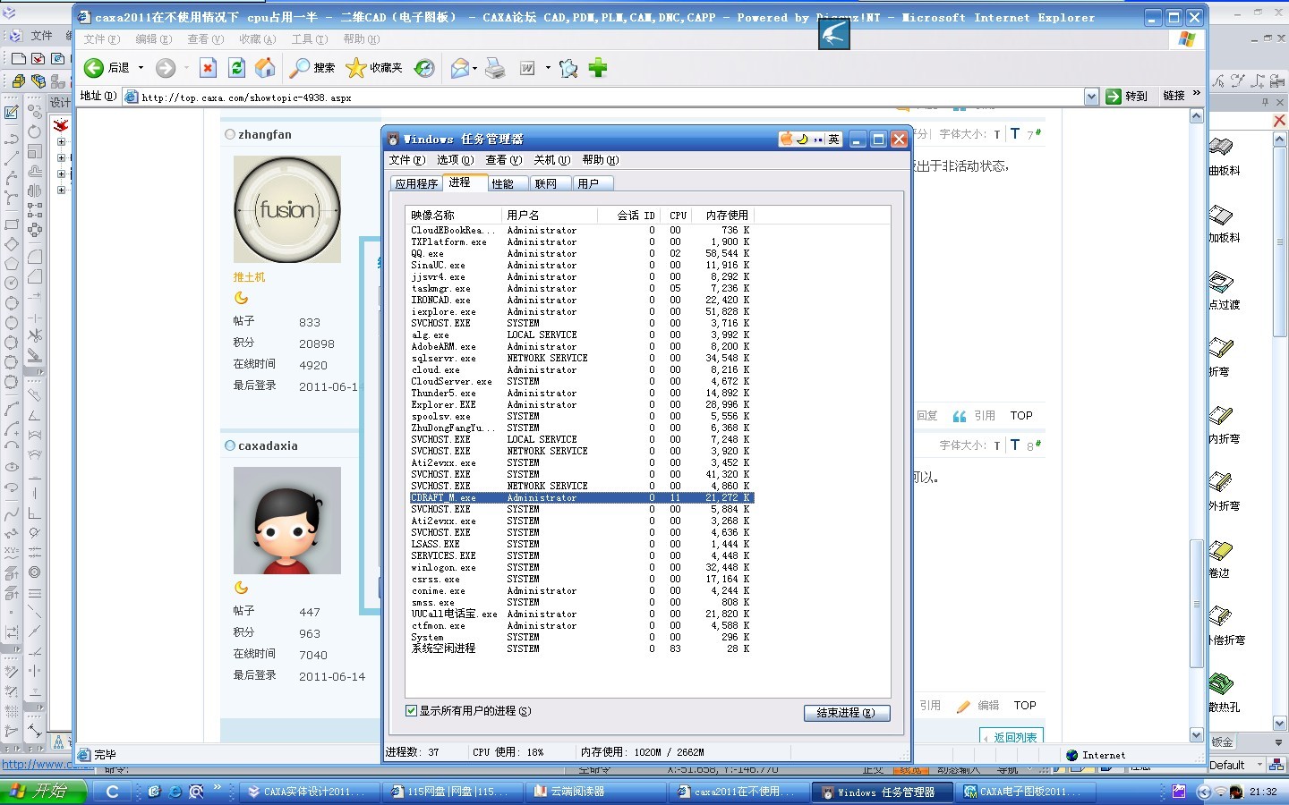This screenshot has height=805, width=1289.
Task: Select the 加板料 sheet-metal tool icon
Action: click(x=1221, y=215)
